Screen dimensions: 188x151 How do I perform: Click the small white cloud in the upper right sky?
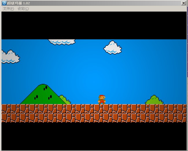pos(113,47)
